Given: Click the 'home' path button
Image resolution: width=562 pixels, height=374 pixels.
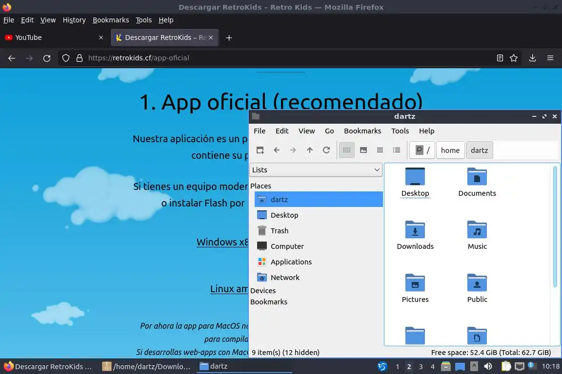Looking at the screenshot, I should pos(450,150).
